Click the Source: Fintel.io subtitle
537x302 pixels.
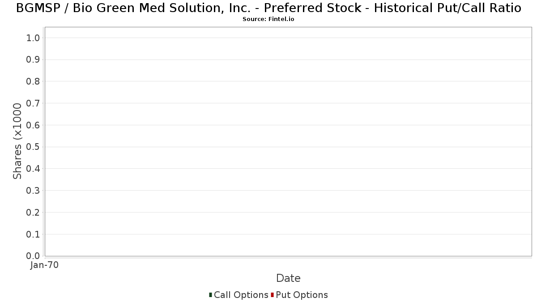[x=268, y=19]
